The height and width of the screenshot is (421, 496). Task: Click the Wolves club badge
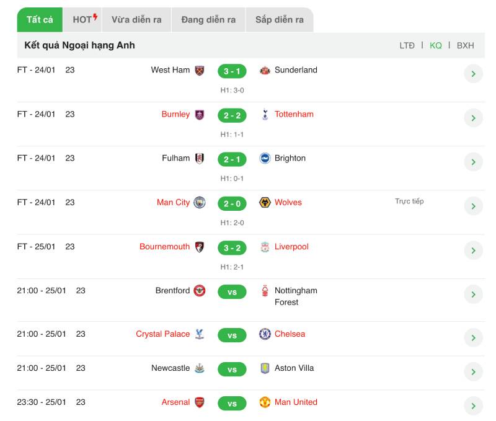point(265,202)
